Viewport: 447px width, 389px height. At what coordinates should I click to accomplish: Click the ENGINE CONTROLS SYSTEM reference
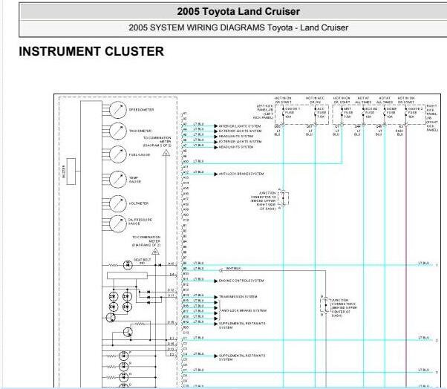[241, 281]
